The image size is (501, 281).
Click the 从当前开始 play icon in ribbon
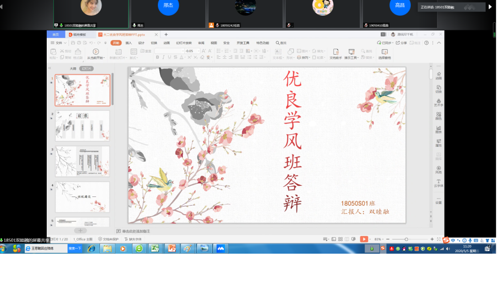95,52
